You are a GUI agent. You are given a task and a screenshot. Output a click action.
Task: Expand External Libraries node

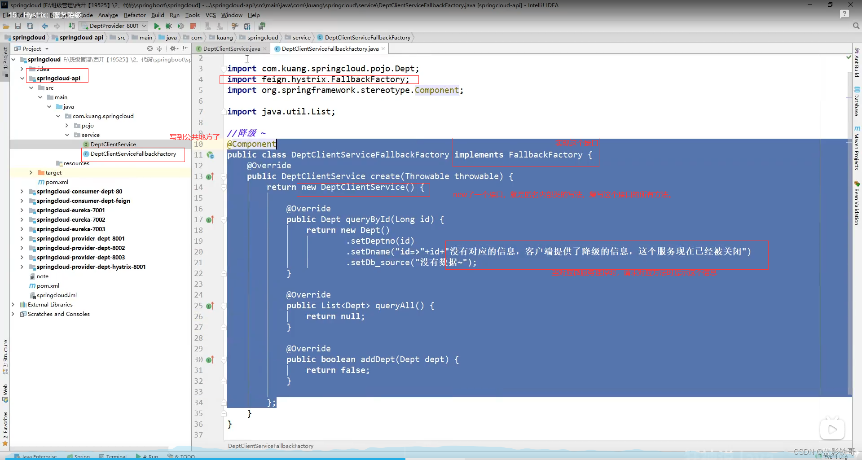point(13,304)
